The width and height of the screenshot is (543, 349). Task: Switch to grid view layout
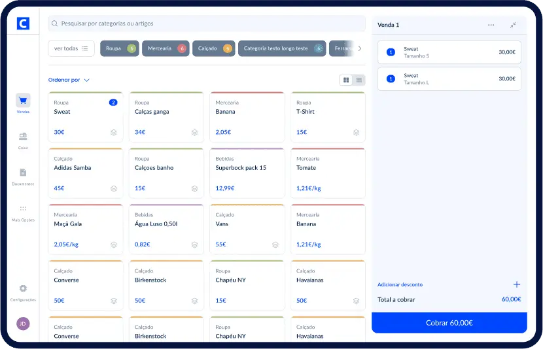click(346, 80)
